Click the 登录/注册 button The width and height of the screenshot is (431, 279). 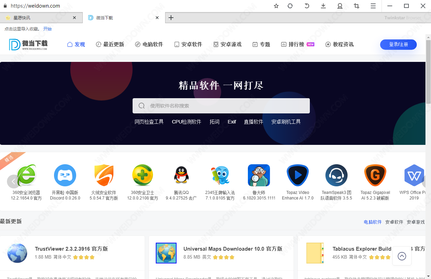tap(398, 45)
